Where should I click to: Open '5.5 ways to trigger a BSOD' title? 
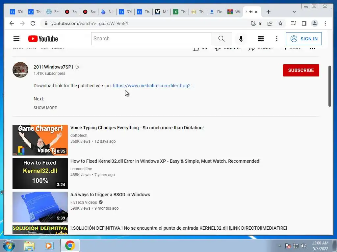click(110, 195)
